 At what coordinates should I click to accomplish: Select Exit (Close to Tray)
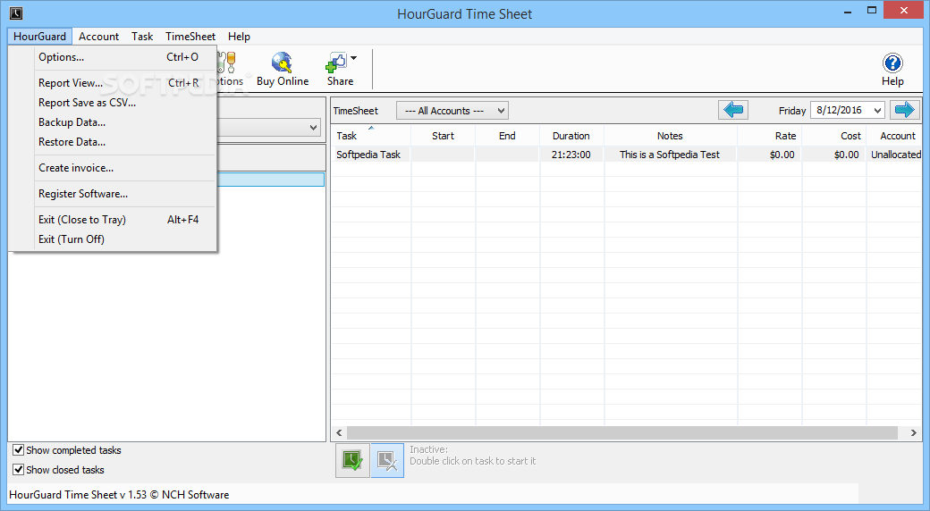point(112,220)
